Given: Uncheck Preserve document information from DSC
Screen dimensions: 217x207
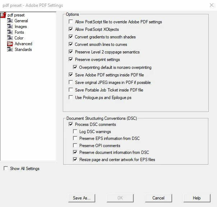Looking at the screenshot, I should 75,152.
